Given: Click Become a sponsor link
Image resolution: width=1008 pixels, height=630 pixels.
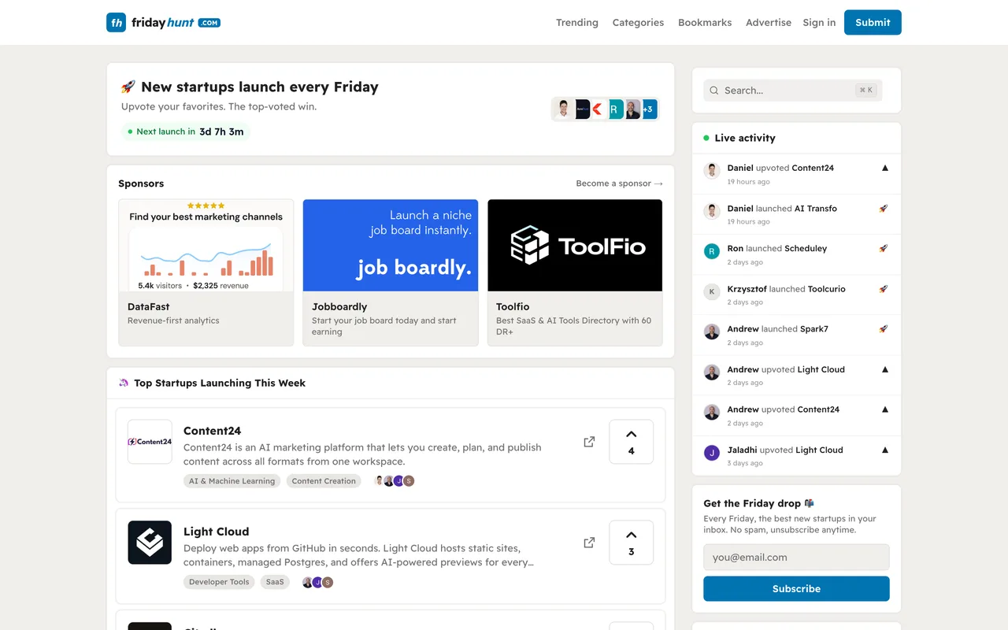Looking at the screenshot, I should [x=620, y=183].
